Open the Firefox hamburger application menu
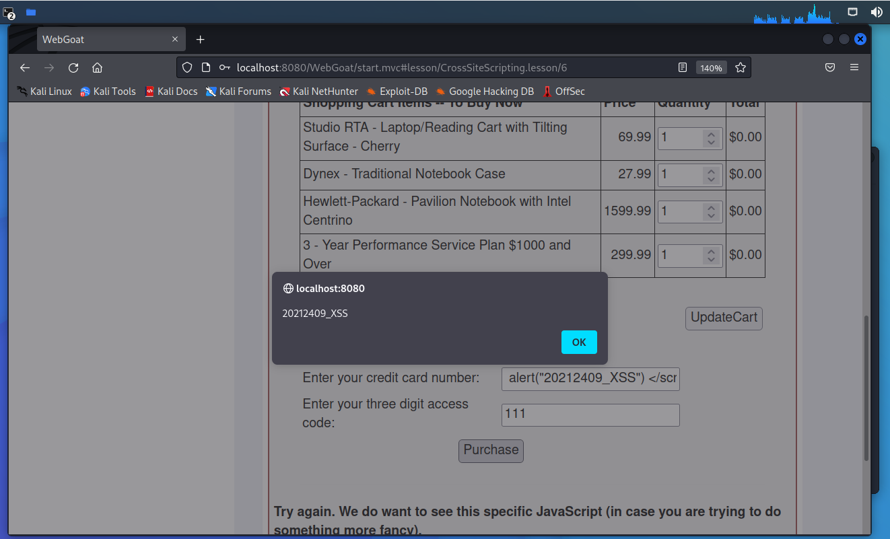This screenshot has height=539, width=890. pos(854,67)
